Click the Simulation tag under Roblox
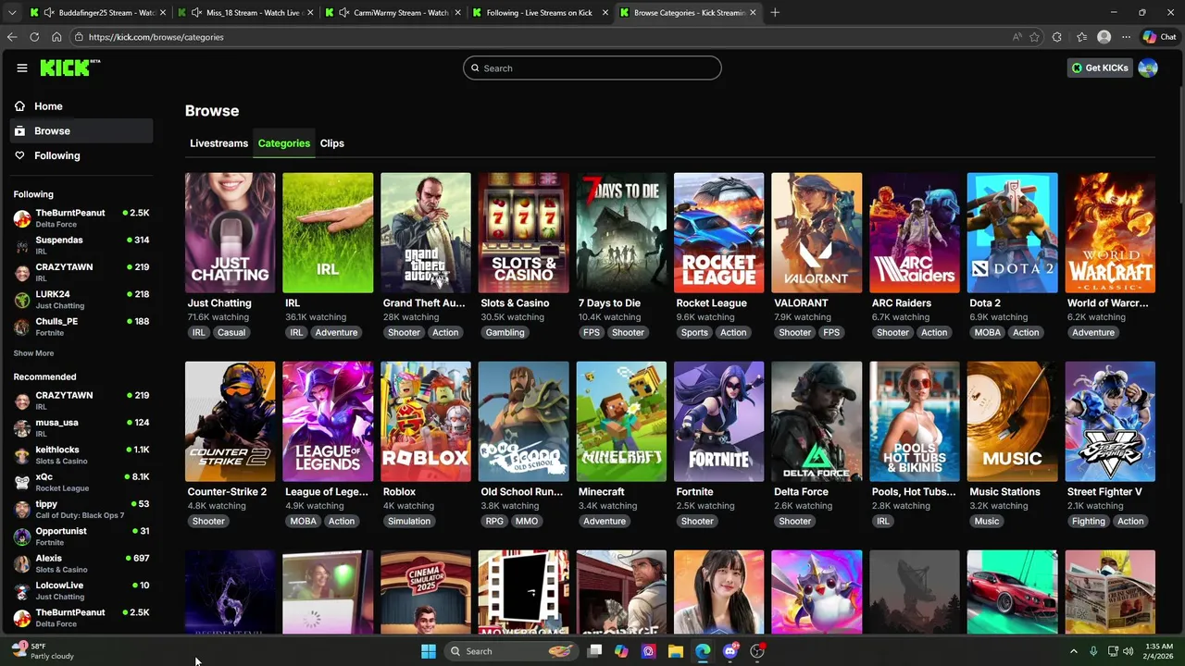Screen dimensions: 1185x666 coord(409,522)
